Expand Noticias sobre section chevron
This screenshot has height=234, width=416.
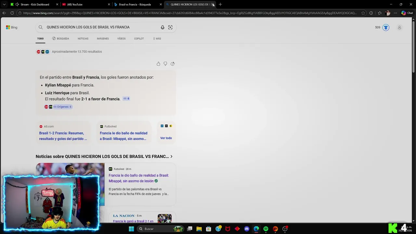[172, 157]
